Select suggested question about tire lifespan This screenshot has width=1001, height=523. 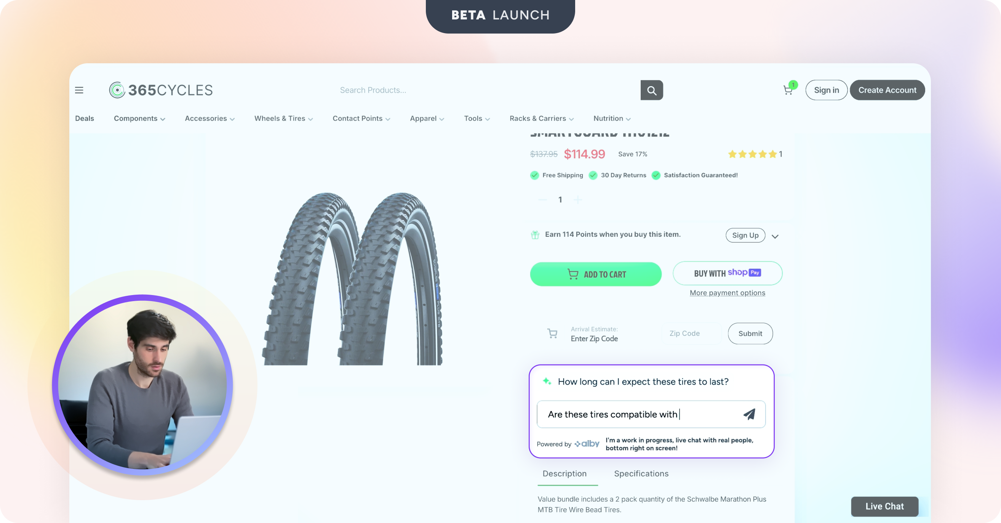(643, 382)
